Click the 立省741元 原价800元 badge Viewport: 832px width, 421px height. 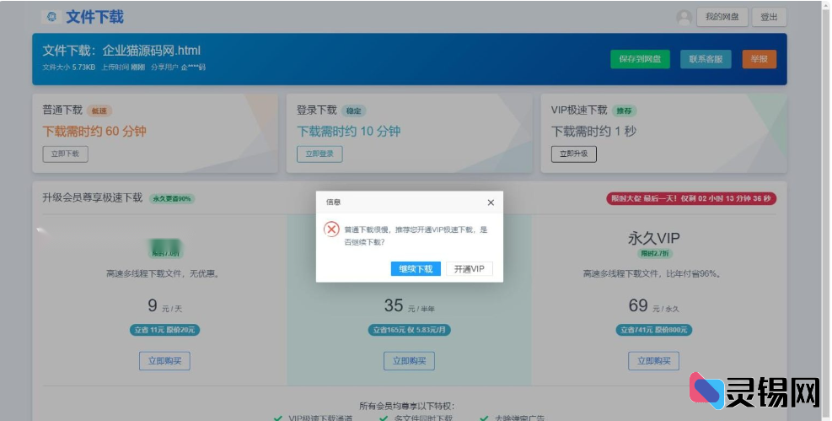654,330
